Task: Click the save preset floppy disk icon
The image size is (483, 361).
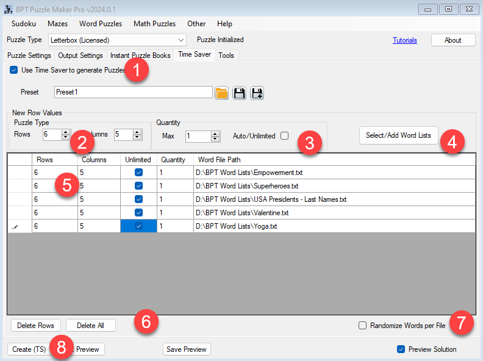Action: click(239, 93)
